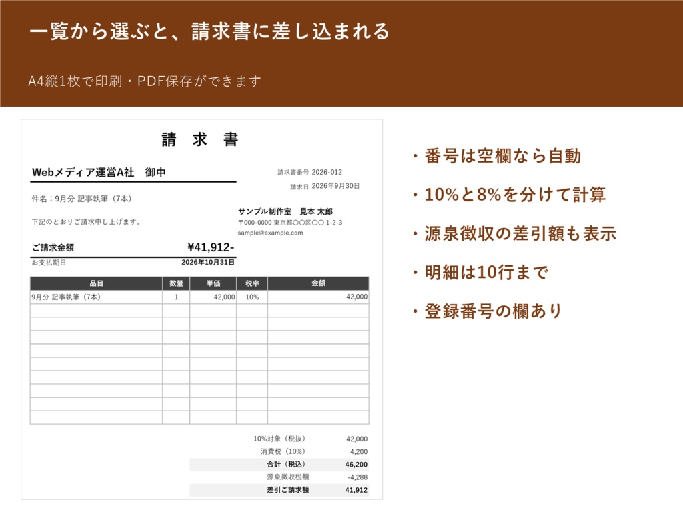Click the 税率 column header
The width and height of the screenshot is (683, 512).
tap(252, 283)
